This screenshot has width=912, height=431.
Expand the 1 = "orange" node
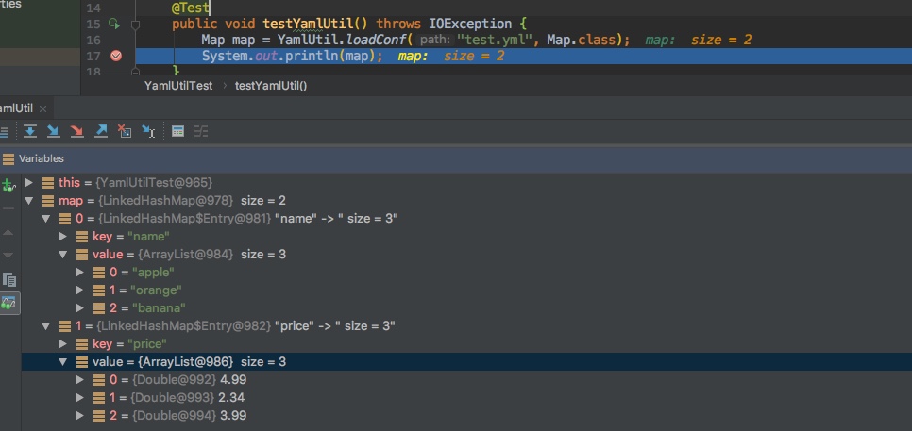click(80, 290)
